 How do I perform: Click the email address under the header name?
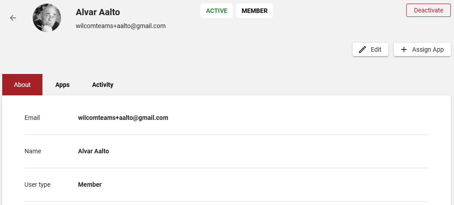[121, 26]
